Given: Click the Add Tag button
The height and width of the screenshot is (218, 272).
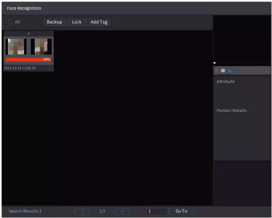Looking at the screenshot, I should pyautogui.click(x=99, y=22).
